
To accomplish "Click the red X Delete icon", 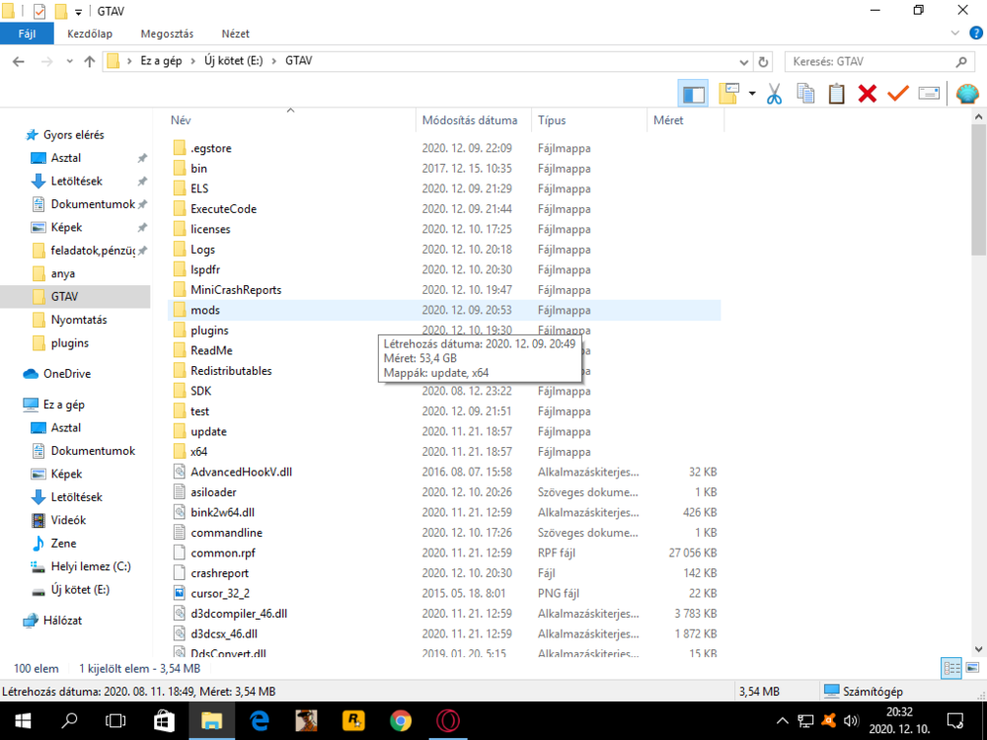I will 867,94.
